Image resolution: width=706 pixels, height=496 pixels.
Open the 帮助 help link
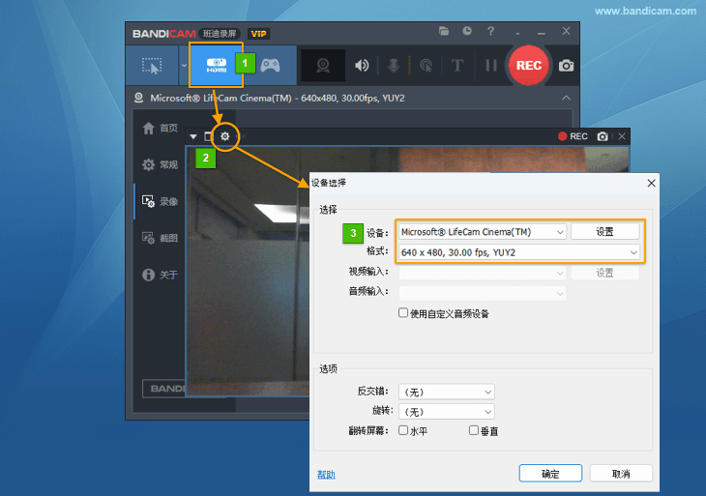pyautogui.click(x=326, y=475)
